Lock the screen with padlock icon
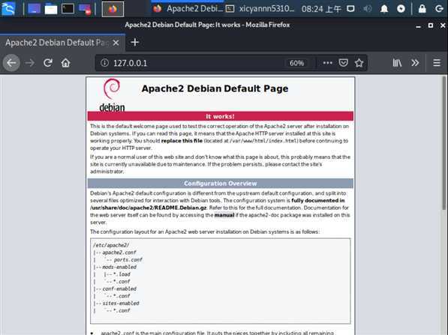The height and width of the screenshot is (335, 448). click(x=422, y=9)
